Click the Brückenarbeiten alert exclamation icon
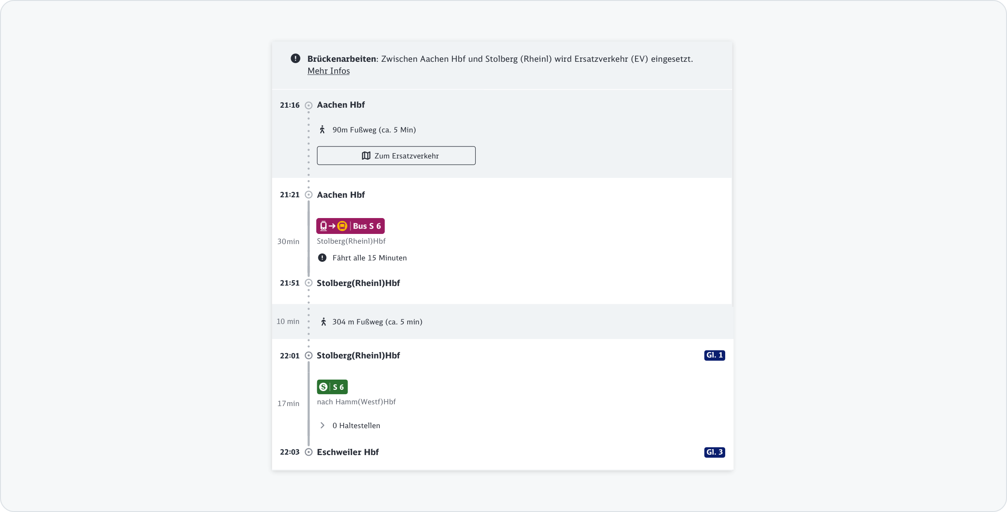The height and width of the screenshot is (512, 1007). pos(295,59)
